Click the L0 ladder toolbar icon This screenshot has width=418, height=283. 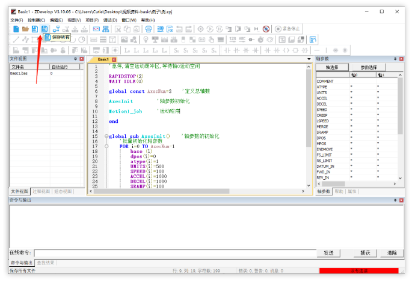click(x=127, y=50)
